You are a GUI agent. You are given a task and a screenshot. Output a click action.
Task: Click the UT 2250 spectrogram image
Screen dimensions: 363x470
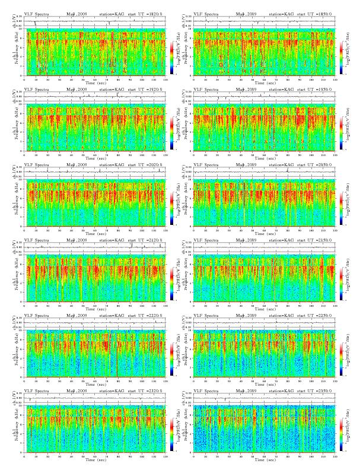tap(264, 354)
